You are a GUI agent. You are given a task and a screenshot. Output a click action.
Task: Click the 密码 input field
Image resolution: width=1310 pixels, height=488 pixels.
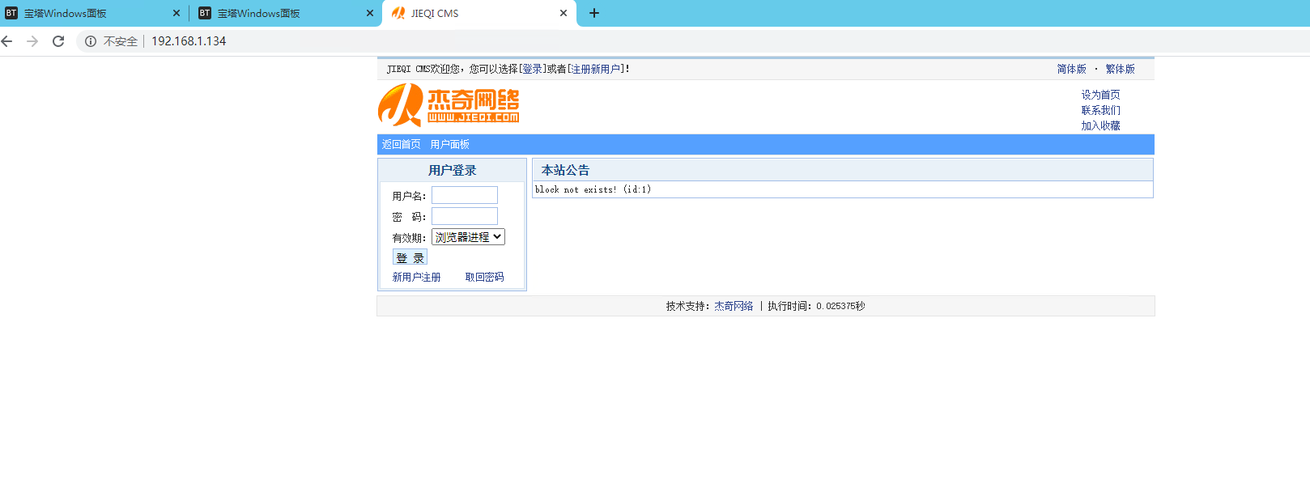[x=465, y=216]
